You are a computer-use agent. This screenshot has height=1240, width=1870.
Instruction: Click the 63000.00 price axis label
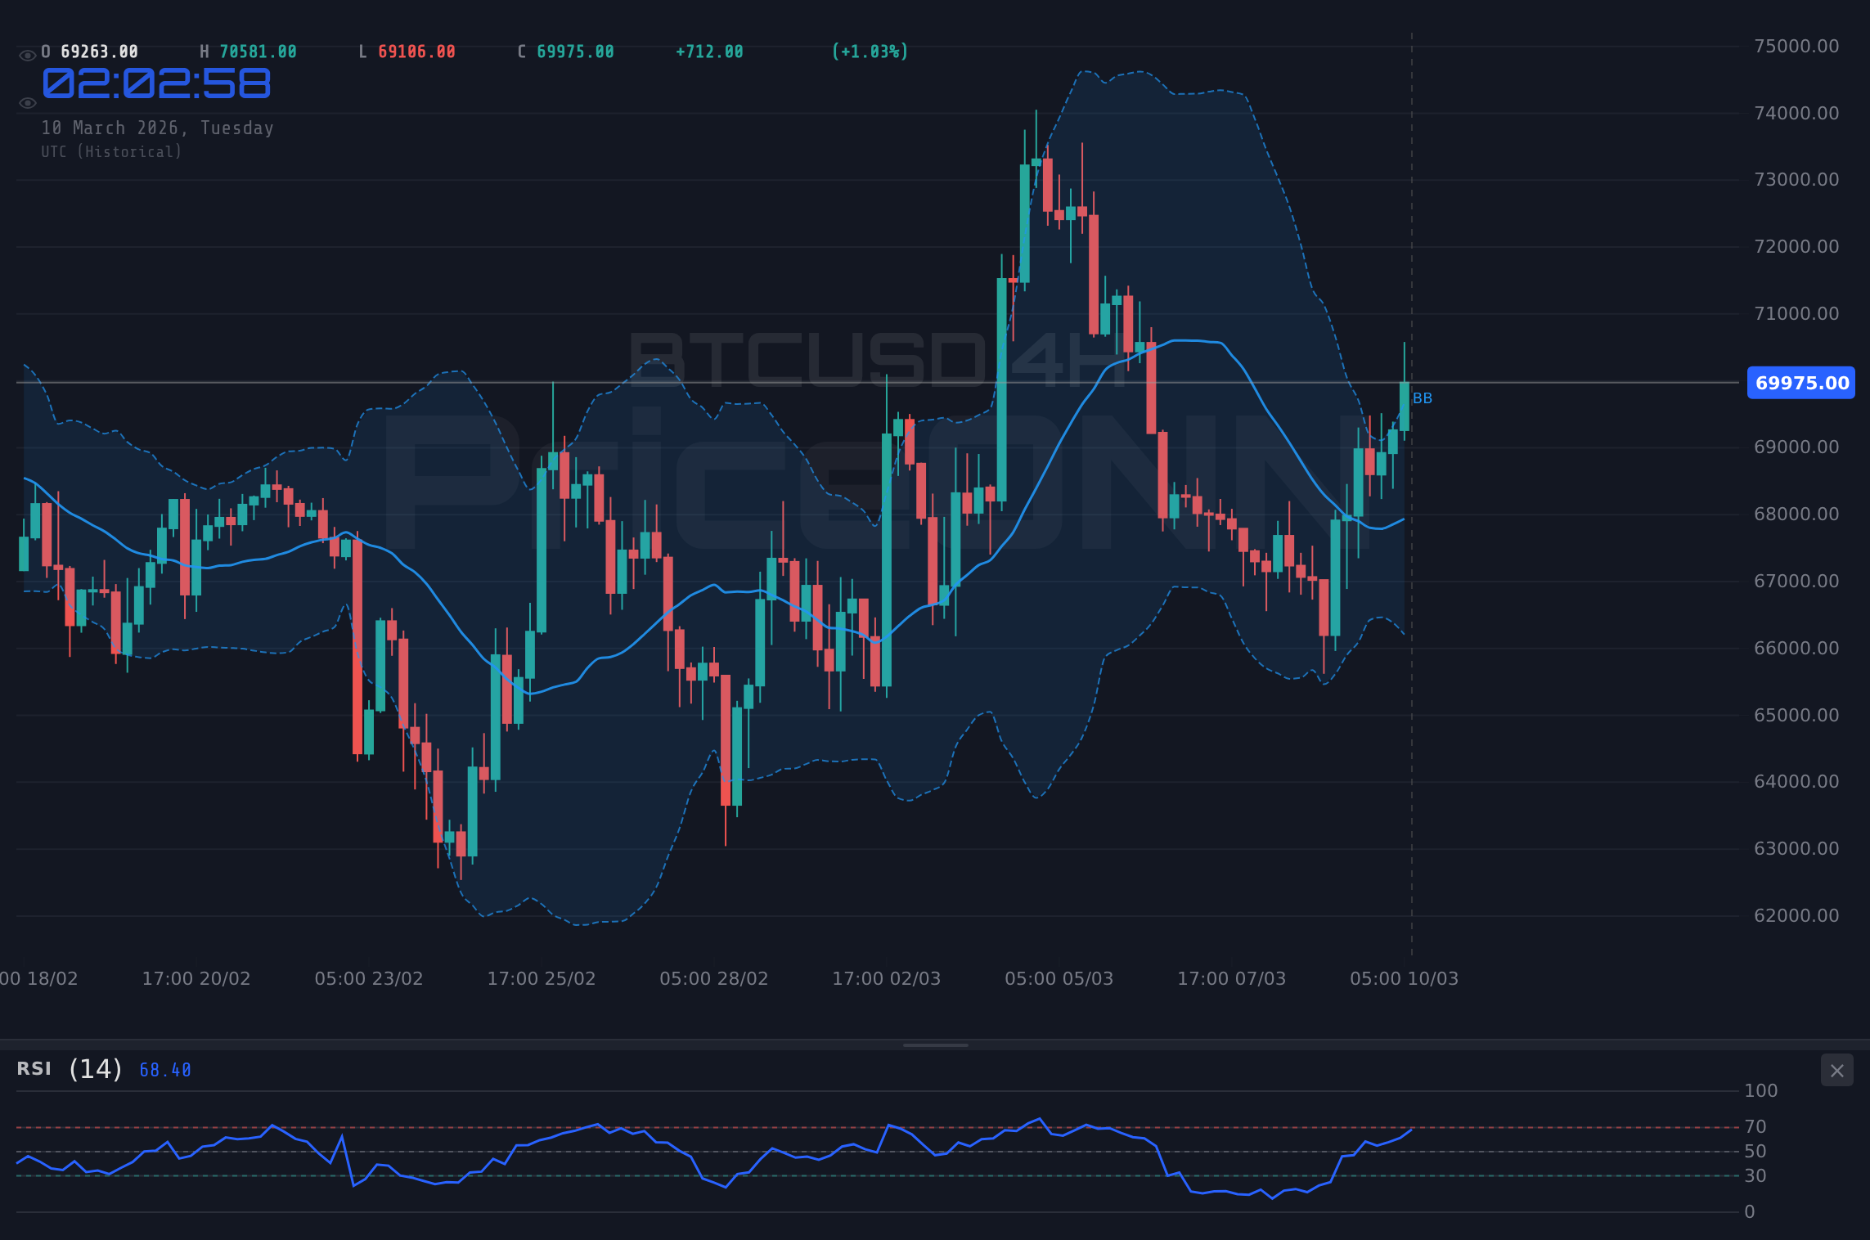(1796, 848)
